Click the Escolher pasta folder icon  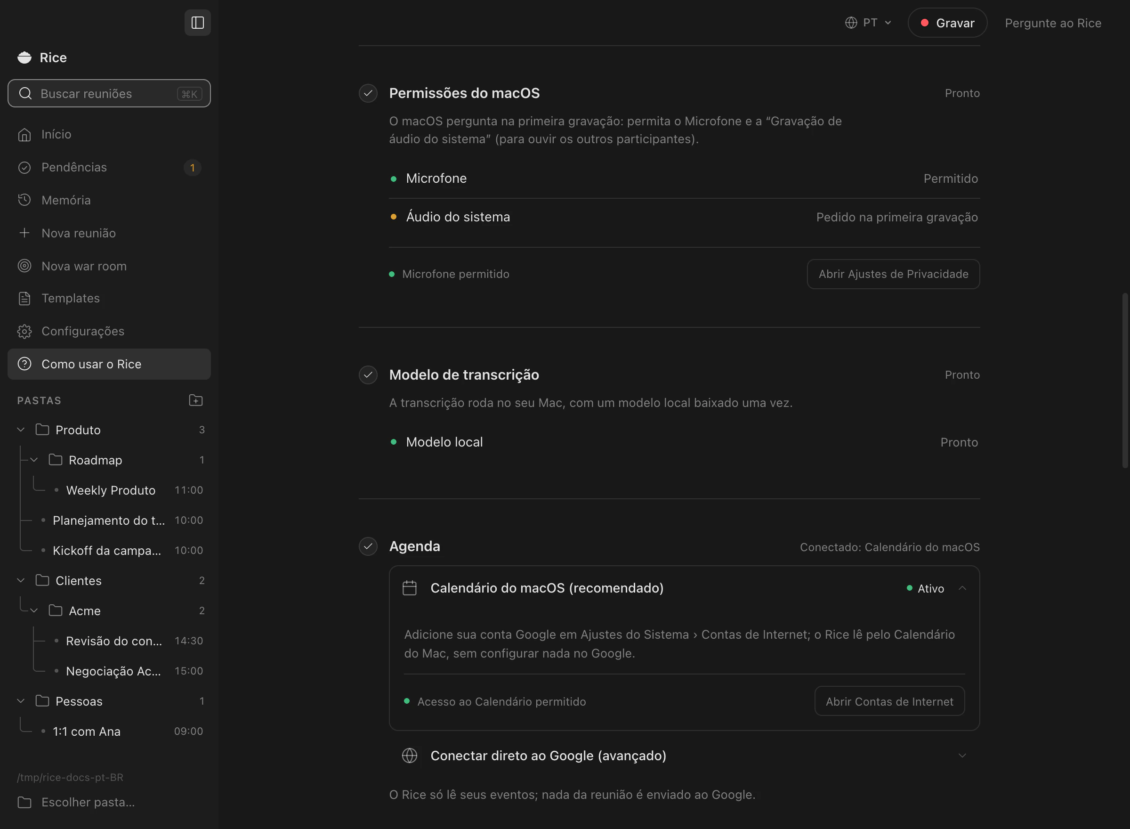(x=24, y=803)
